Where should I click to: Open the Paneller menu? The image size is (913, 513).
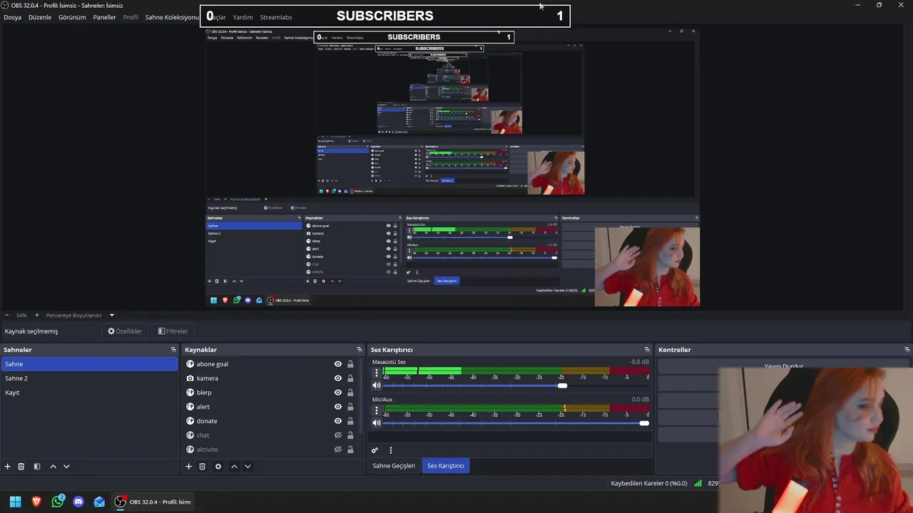104,17
